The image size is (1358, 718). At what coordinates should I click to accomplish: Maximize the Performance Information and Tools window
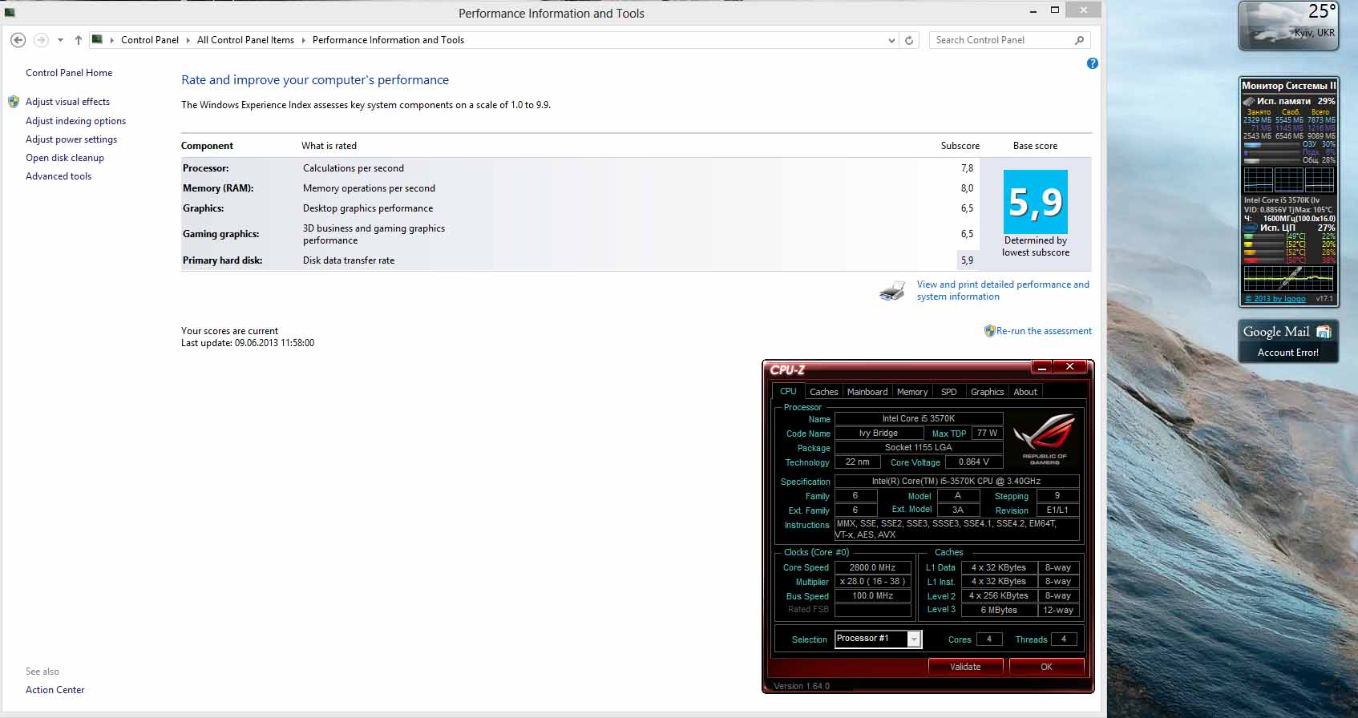[x=1055, y=10]
